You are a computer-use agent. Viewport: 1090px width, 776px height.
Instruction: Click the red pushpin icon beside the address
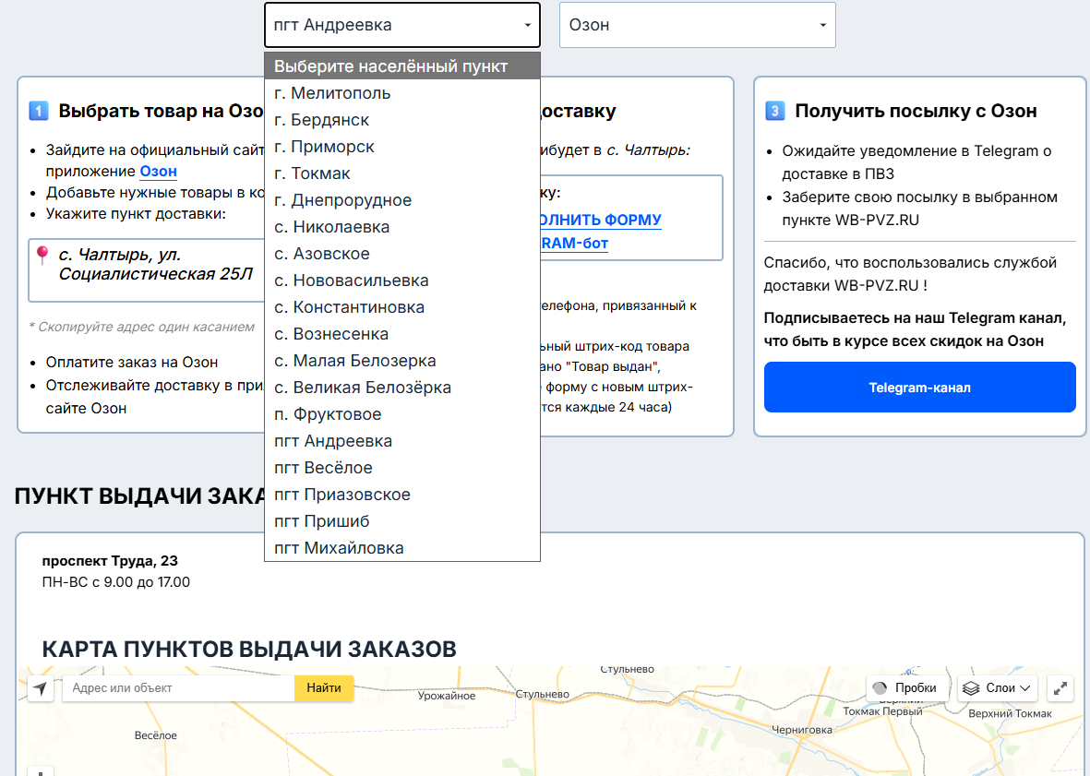click(x=42, y=255)
